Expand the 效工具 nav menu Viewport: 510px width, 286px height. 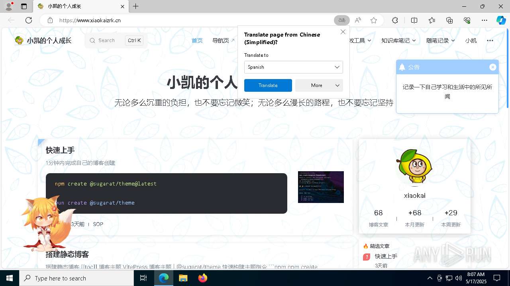tap(361, 41)
